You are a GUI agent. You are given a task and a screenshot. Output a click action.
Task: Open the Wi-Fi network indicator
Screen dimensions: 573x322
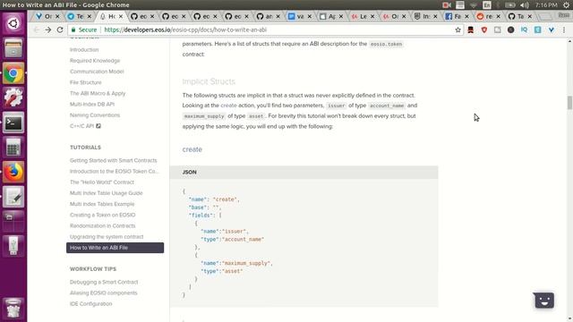tap(474, 5)
